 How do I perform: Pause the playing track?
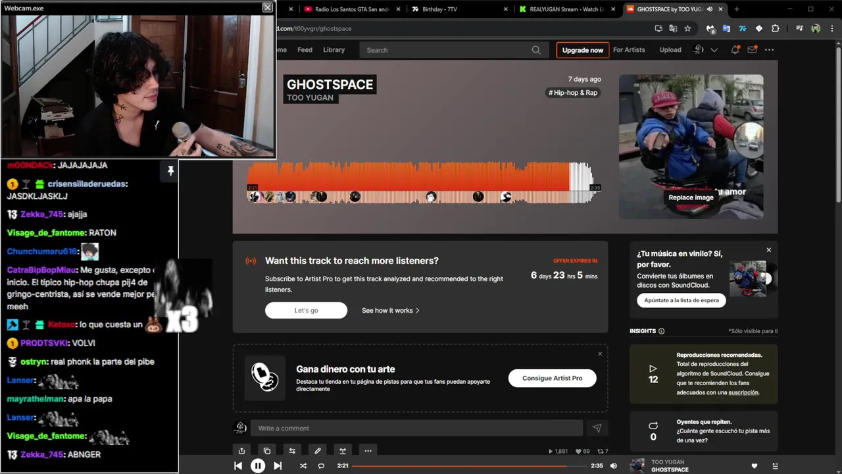click(x=258, y=465)
